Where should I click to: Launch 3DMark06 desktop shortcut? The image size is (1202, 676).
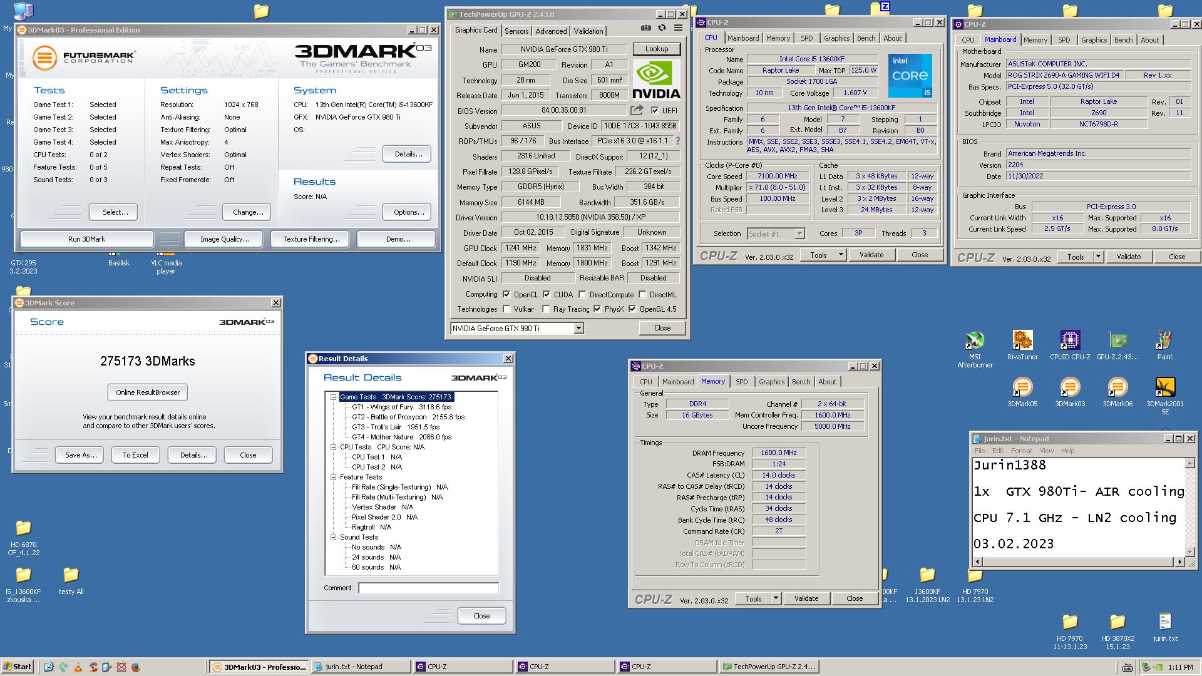click(1117, 392)
